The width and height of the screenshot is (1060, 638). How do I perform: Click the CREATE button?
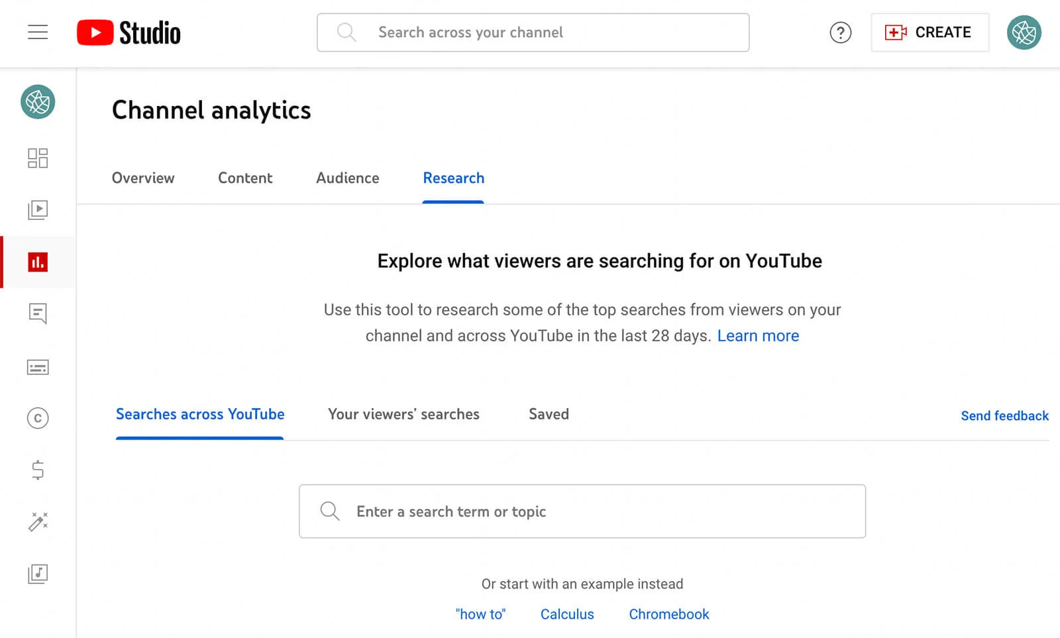pyautogui.click(x=929, y=32)
